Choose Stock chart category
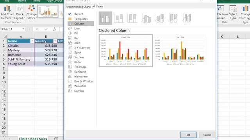Image resolution: width=250 pixels, height=140 pixels. [x=81, y=52]
